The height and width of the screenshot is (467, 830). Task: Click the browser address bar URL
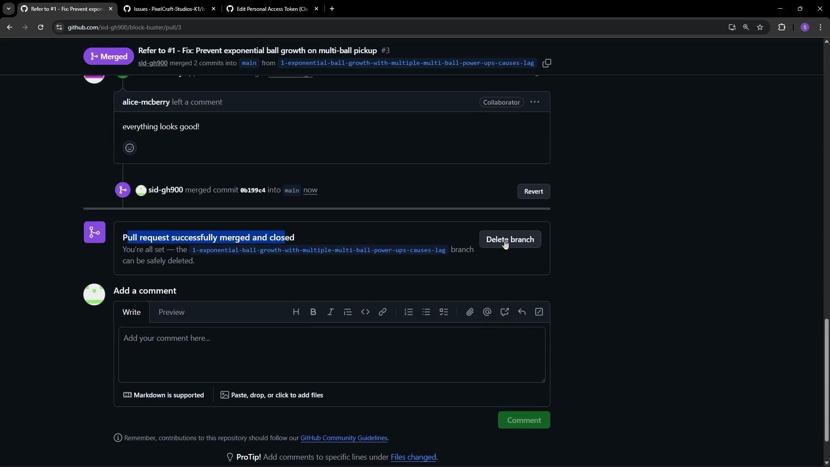click(x=124, y=27)
